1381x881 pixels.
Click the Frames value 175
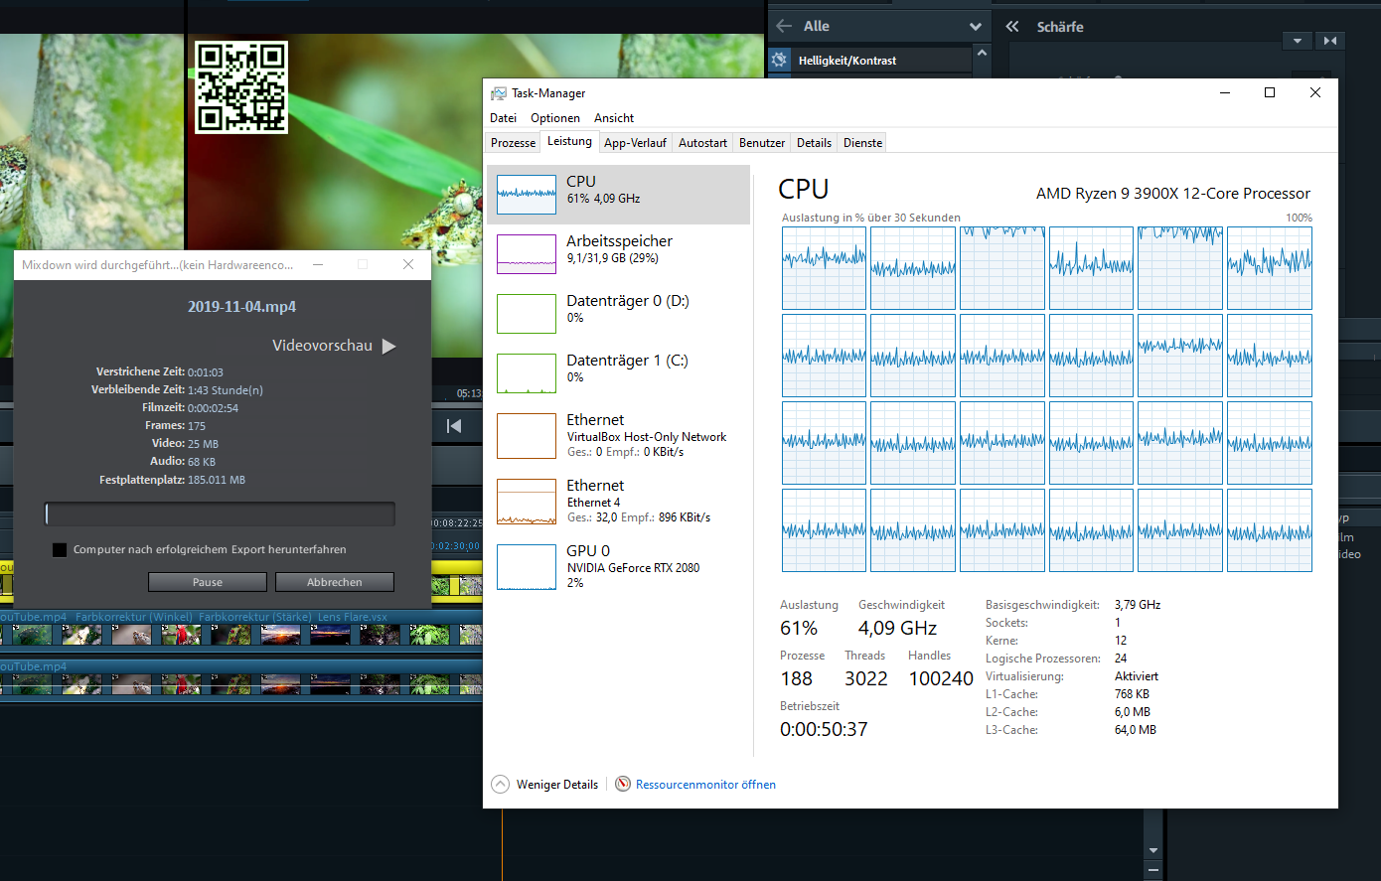coord(197,426)
